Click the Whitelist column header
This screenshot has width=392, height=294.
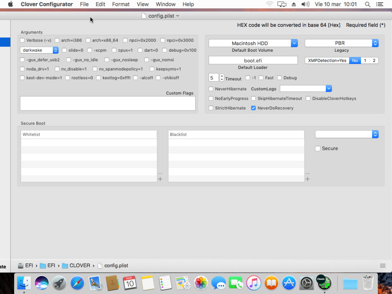pyautogui.click(x=89, y=134)
